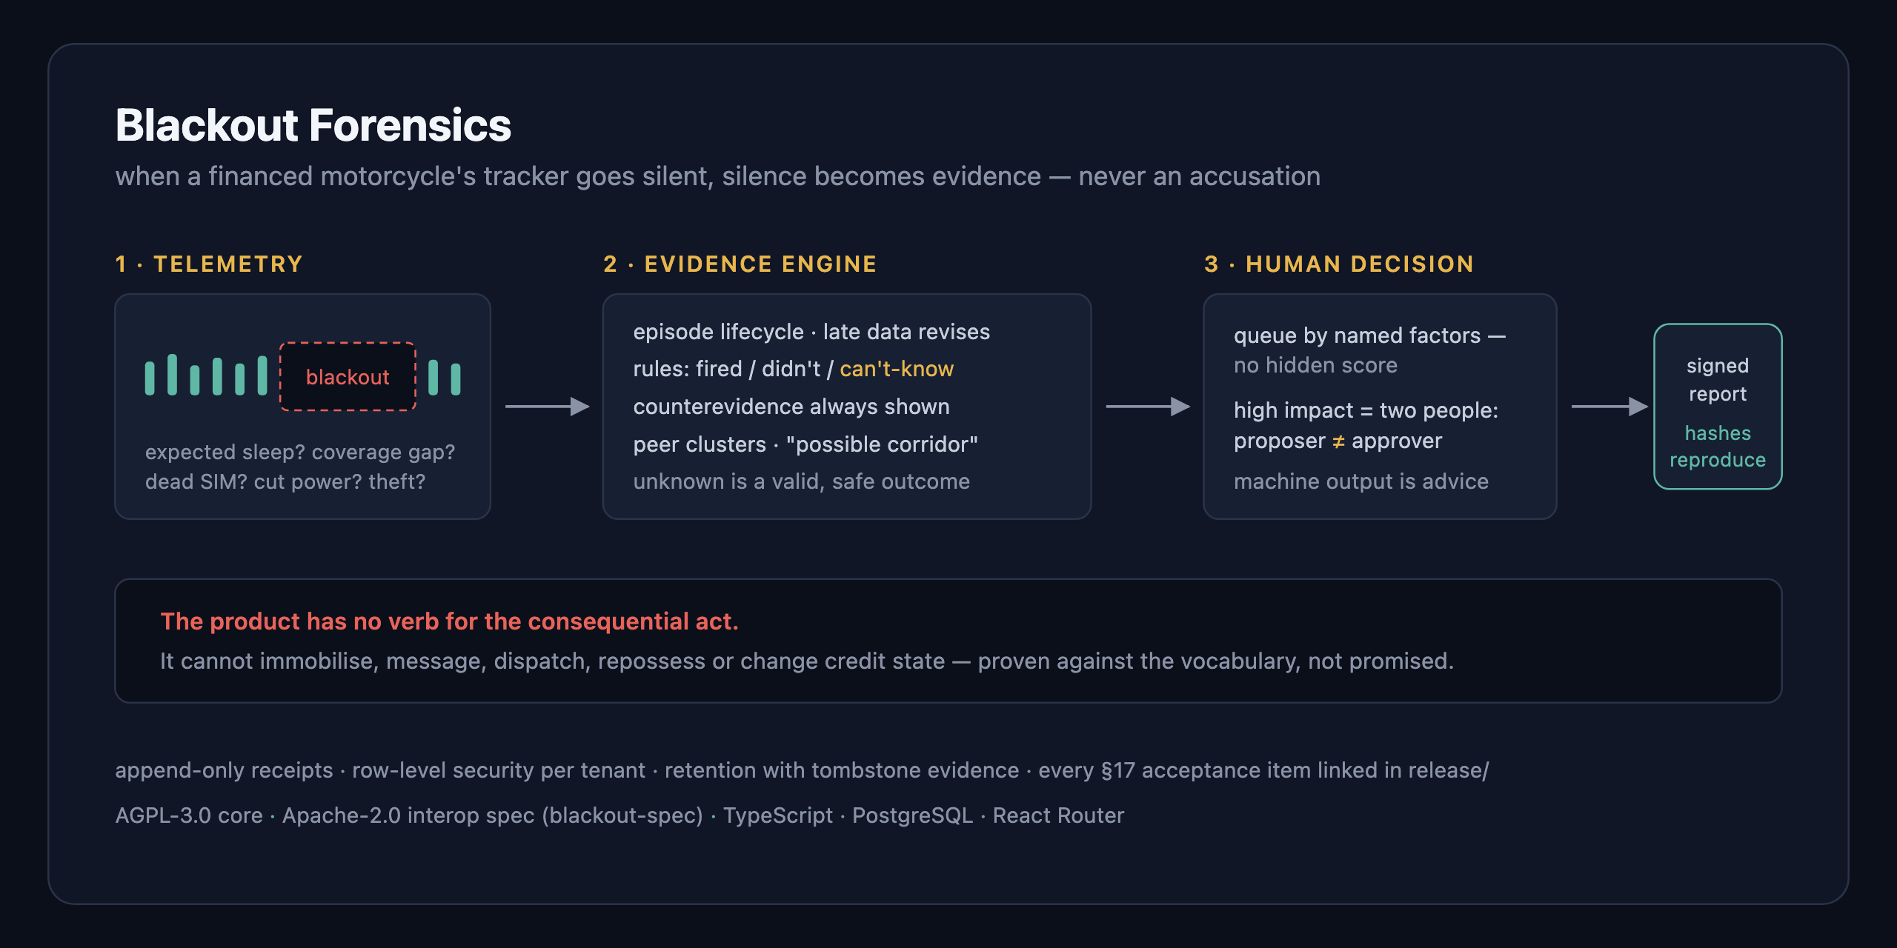Screen dimensions: 1897x948
Task: Click the two green bars after blackout
Action: pos(445,378)
